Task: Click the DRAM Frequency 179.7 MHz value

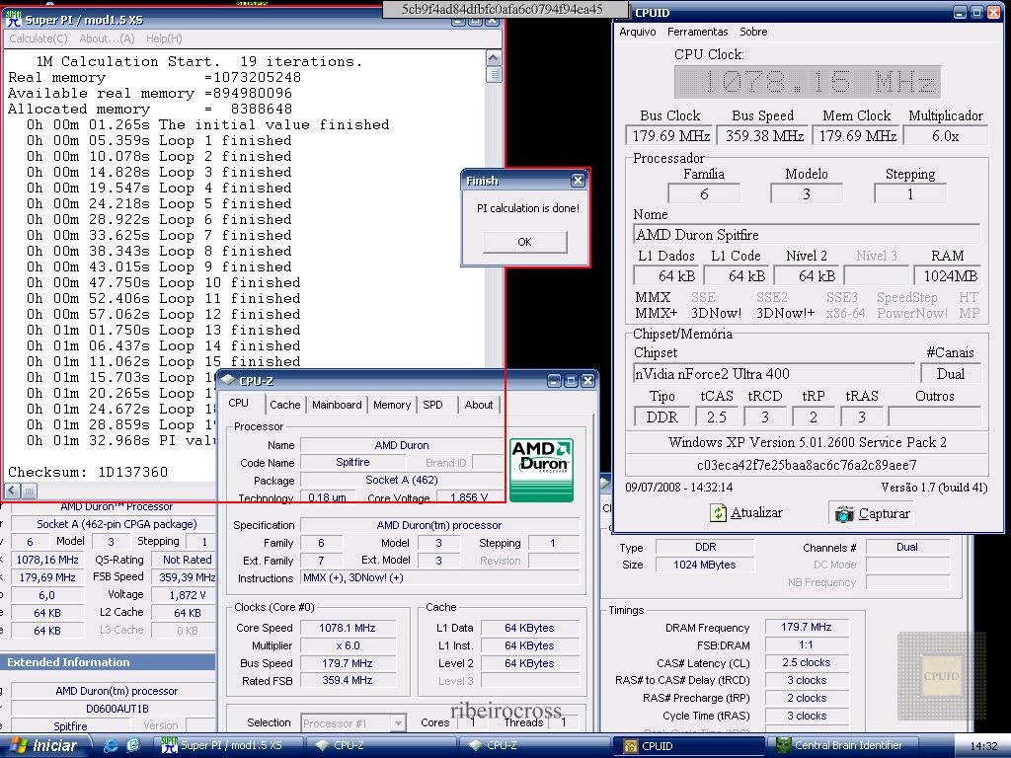Action: click(x=807, y=627)
